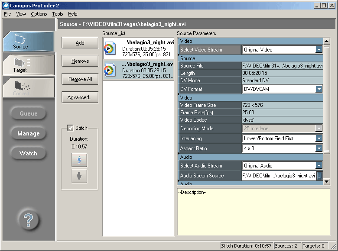The image size is (338, 251).
Task: Collapse the Source section header
Action: [250, 58]
